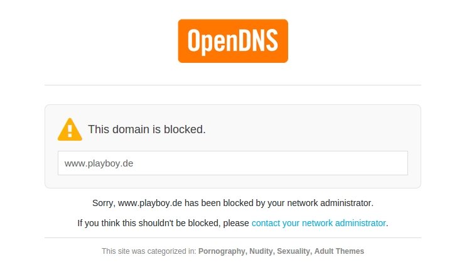Click the orange OpenDNS logo
Image resolution: width=457 pixels, height=267 pixels.
pyautogui.click(x=233, y=41)
